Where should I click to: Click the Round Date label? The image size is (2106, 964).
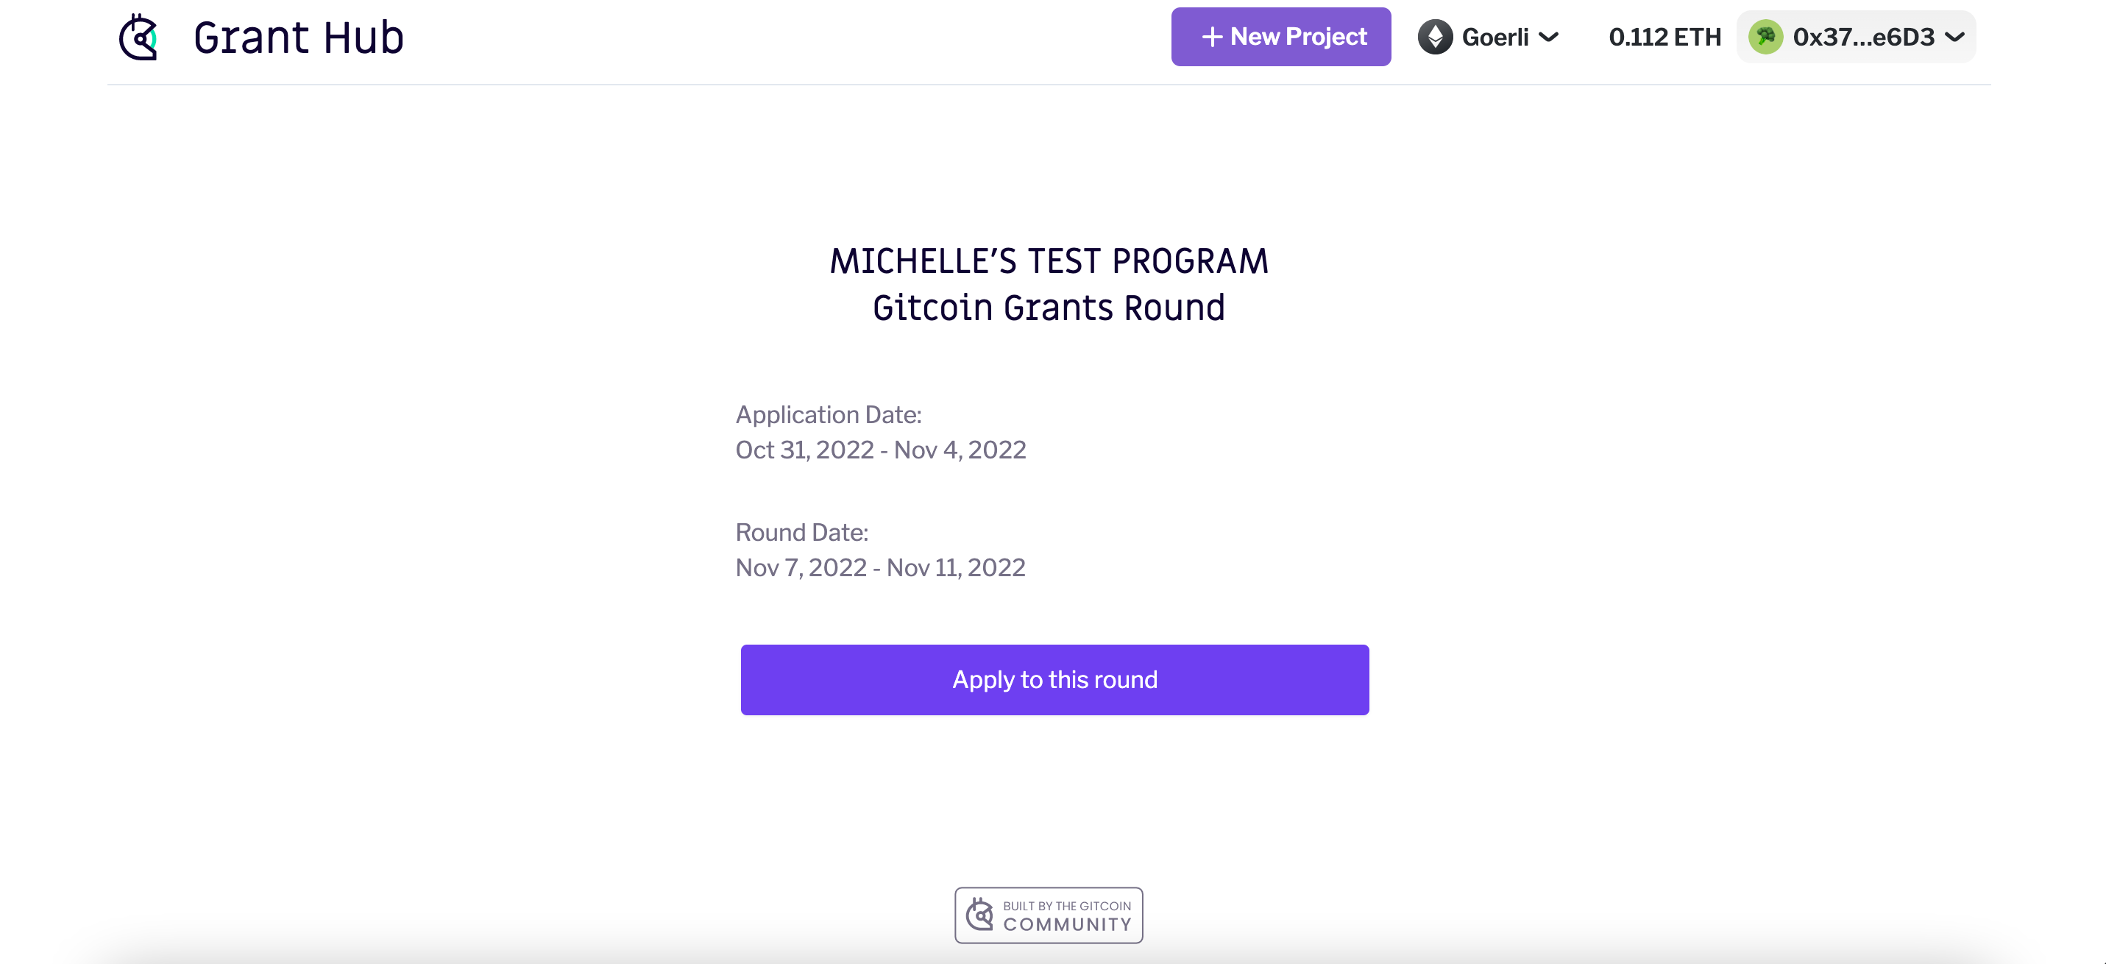(x=801, y=532)
